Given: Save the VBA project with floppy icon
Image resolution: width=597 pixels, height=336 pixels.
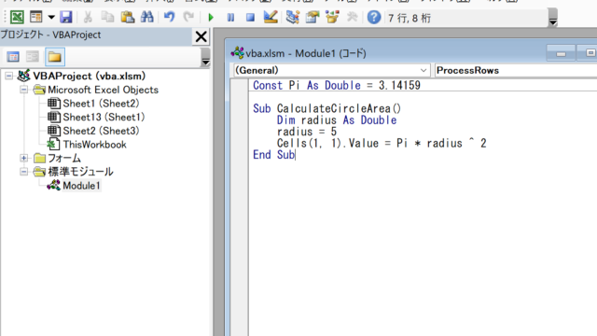Looking at the screenshot, I should coord(66,17).
